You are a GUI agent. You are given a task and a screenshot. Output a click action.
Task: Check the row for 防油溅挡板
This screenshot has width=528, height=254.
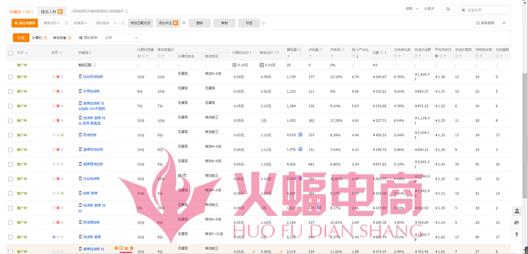(10, 222)
